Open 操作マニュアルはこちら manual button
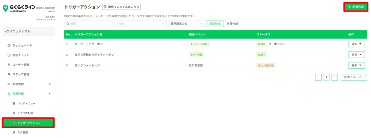371x138 pixels. [x=121, y=7]
